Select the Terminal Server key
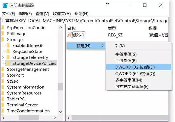The width and height of the screenshot is (175, 122). pyautogui.click(x=22, y=105)
